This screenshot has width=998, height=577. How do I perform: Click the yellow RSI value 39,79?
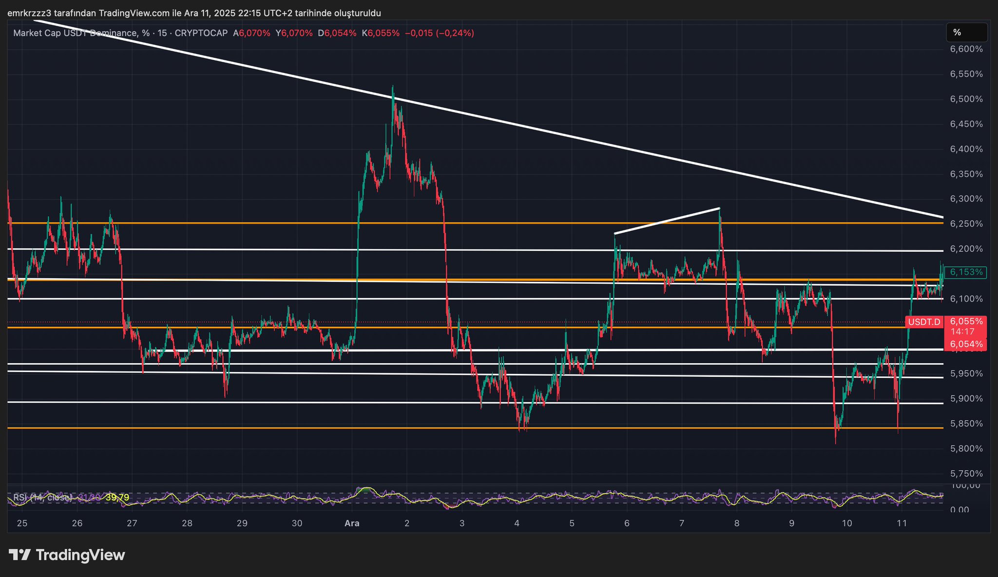tap(117, 498)
